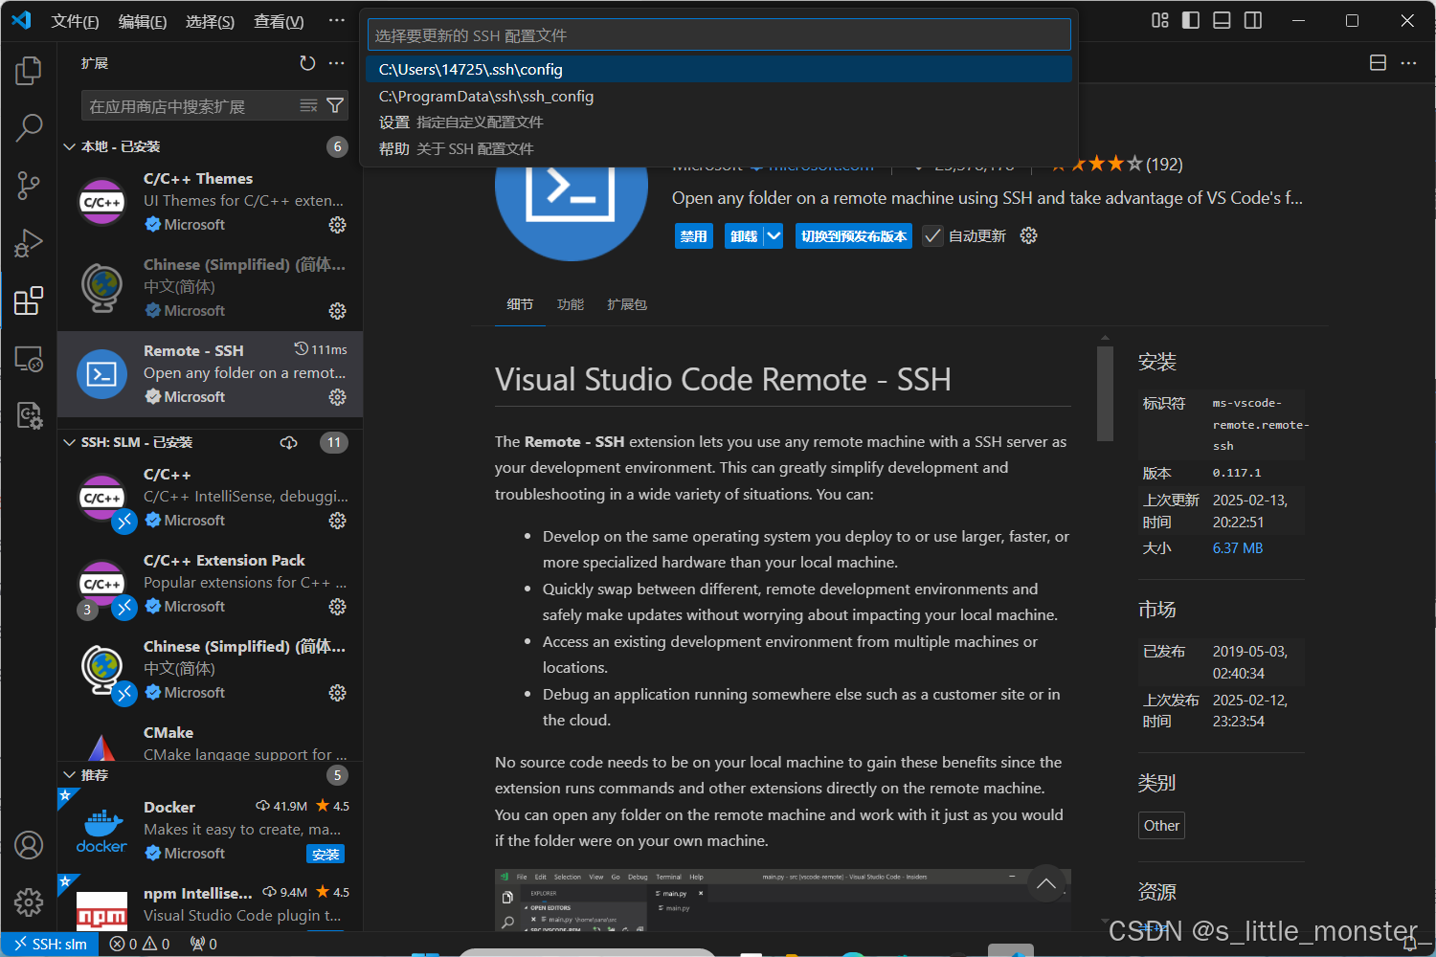This screenshot has width=1436, height=957.
Task: Open the Accounts icon in activity bar
Action: pos(29,845)
